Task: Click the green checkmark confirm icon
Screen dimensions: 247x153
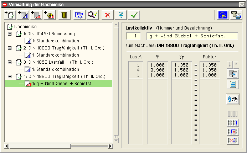Action: (135, 15)
